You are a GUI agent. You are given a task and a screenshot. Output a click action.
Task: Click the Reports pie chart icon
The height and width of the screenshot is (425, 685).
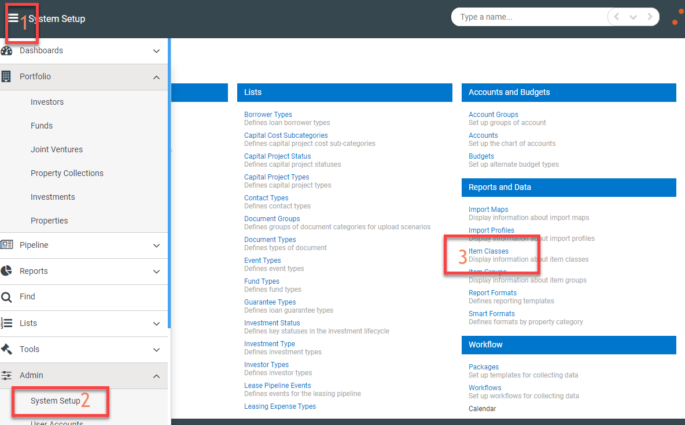tap(6, 270)
